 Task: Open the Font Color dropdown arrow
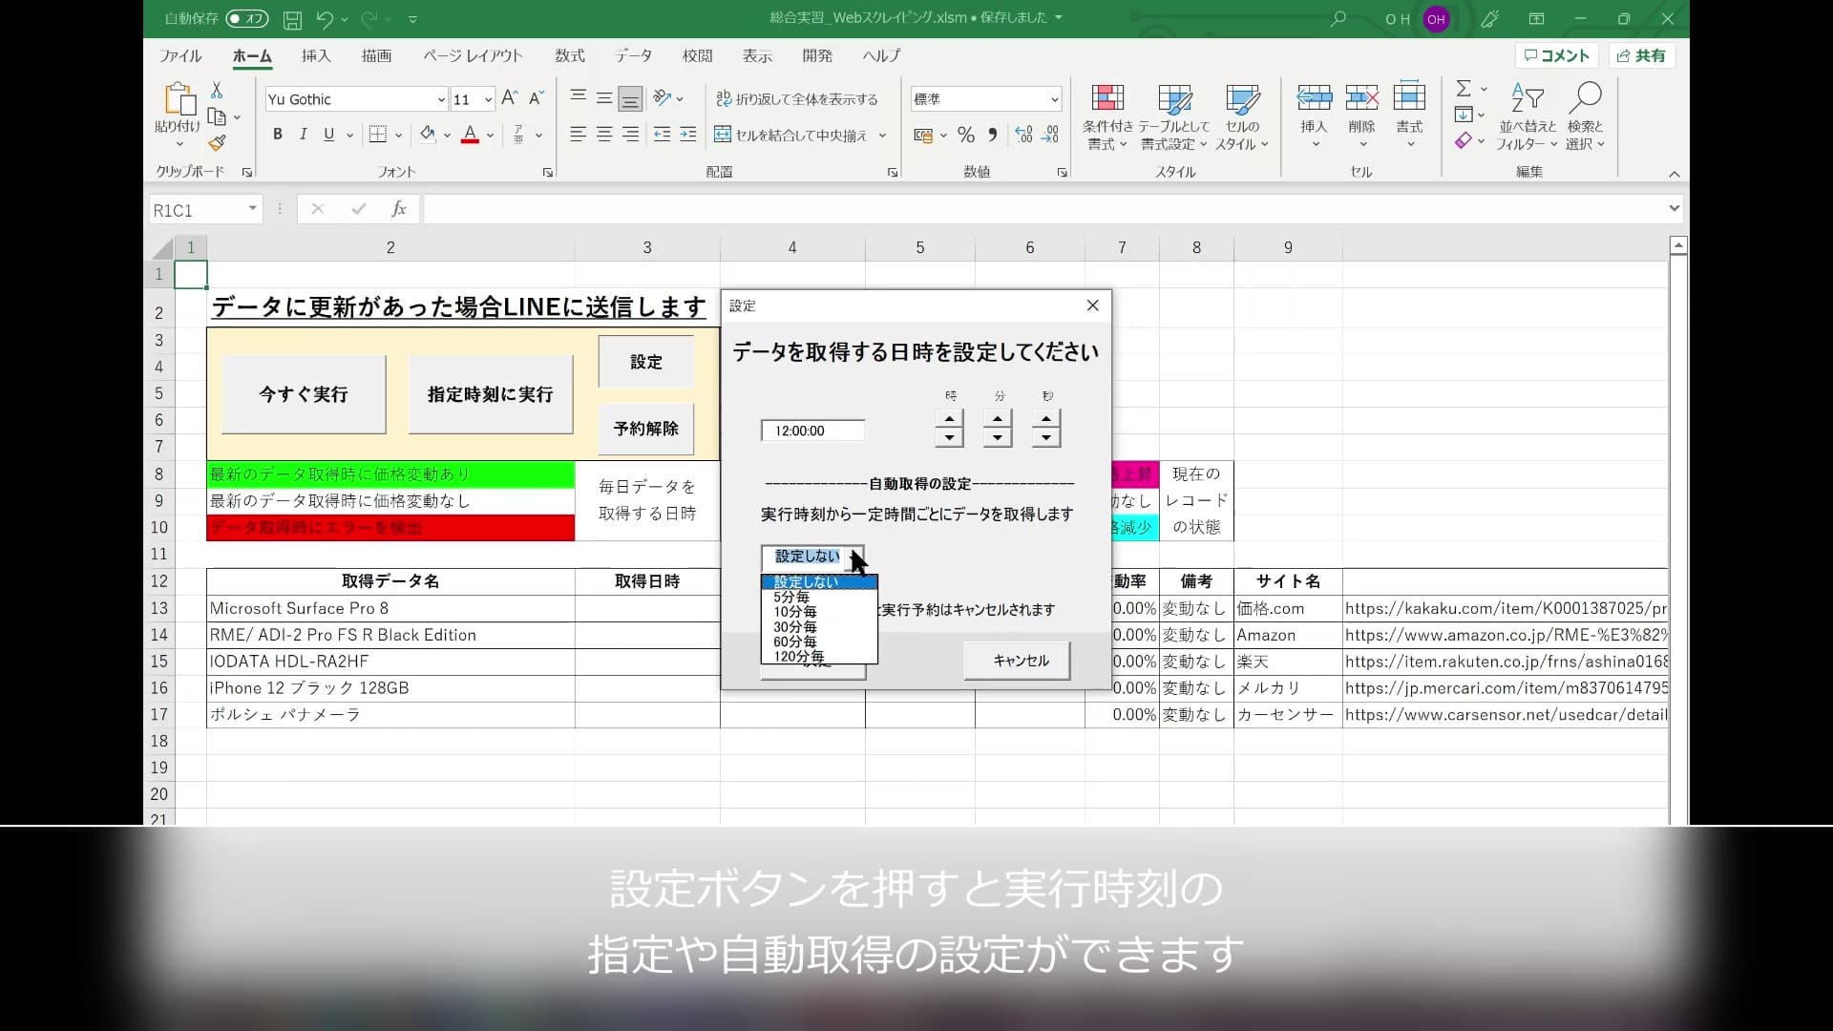[x=490, y=136]
